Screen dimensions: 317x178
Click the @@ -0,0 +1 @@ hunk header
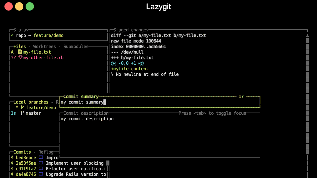(127, 63)
